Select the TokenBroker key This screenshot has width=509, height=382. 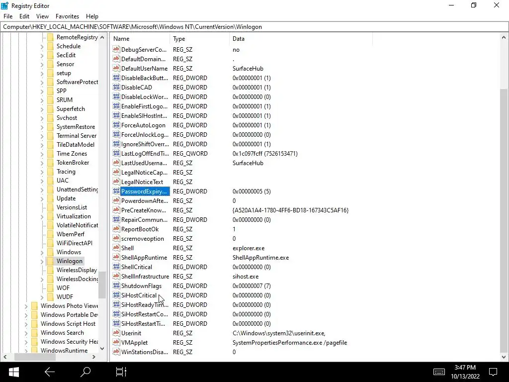pos(73,163)
